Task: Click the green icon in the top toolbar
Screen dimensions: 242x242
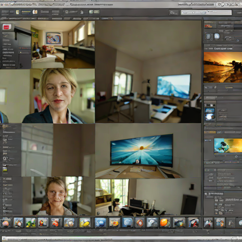Action: click(91, 12)
